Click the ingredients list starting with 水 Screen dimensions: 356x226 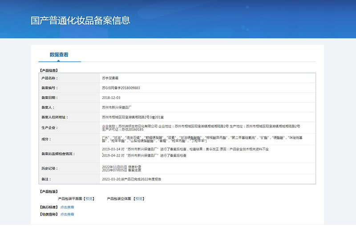[202, 139]
